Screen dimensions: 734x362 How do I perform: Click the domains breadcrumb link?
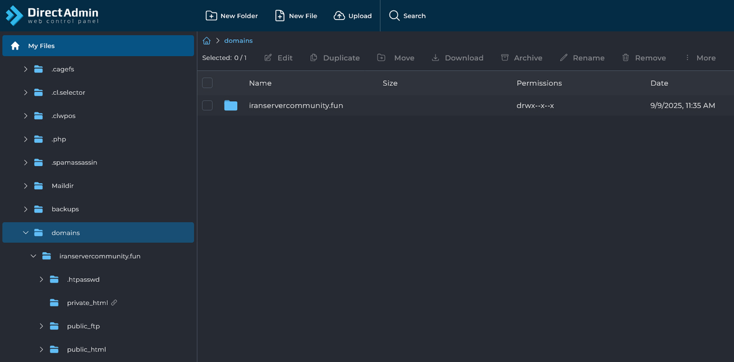238,41
